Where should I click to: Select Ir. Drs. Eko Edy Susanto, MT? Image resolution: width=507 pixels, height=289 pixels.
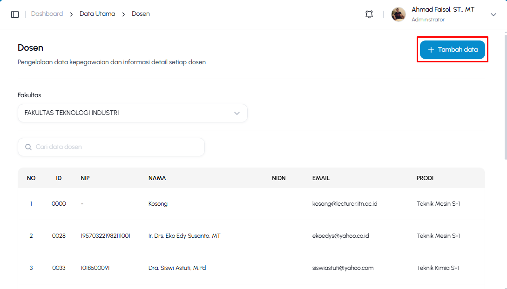(x=184, y=236)
